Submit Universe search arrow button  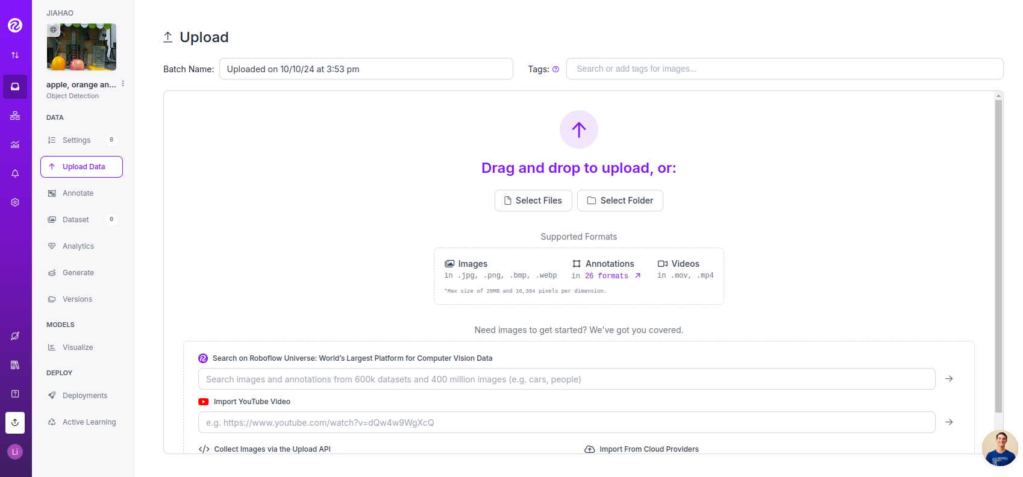(949, 379)
